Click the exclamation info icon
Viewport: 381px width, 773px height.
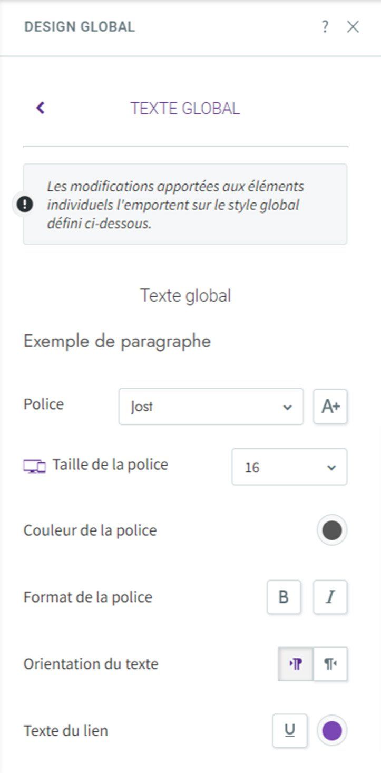click(x=25, y=205)
